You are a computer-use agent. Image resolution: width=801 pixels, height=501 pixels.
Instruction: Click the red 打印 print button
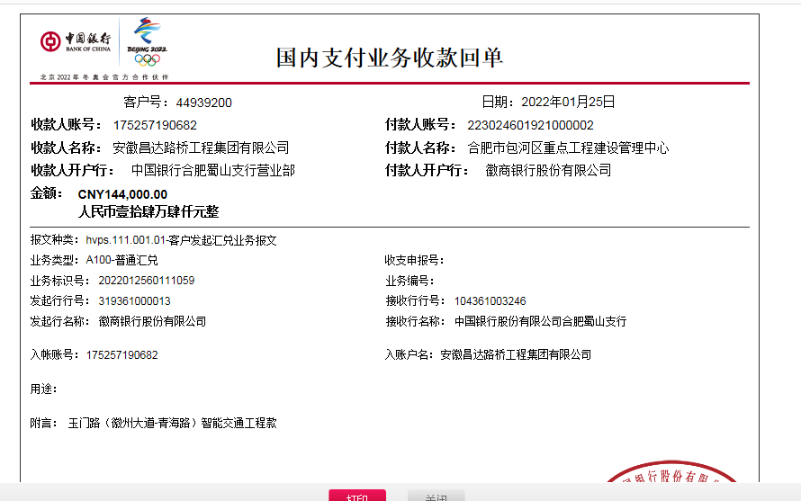[357, 496]
